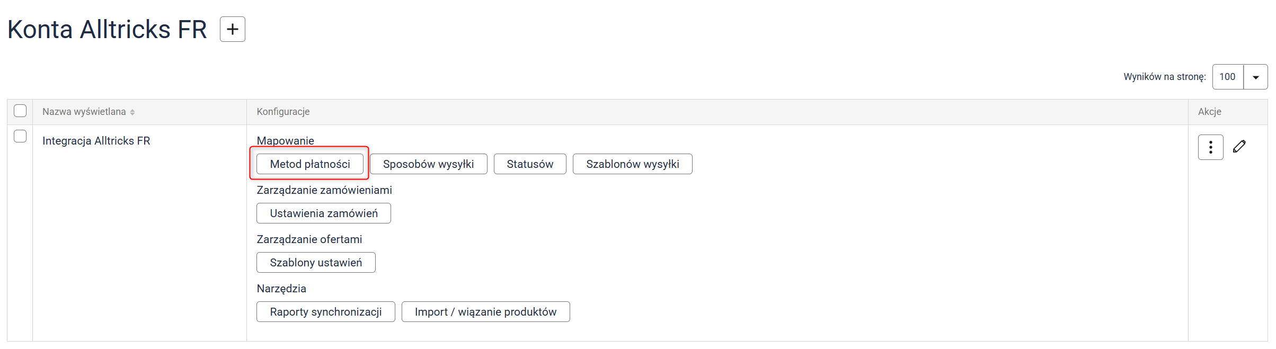Open Sposobów wysyłki mapping

428,164
